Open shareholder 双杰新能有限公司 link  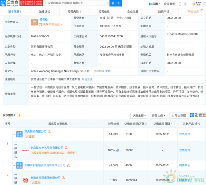coord(35,132)
